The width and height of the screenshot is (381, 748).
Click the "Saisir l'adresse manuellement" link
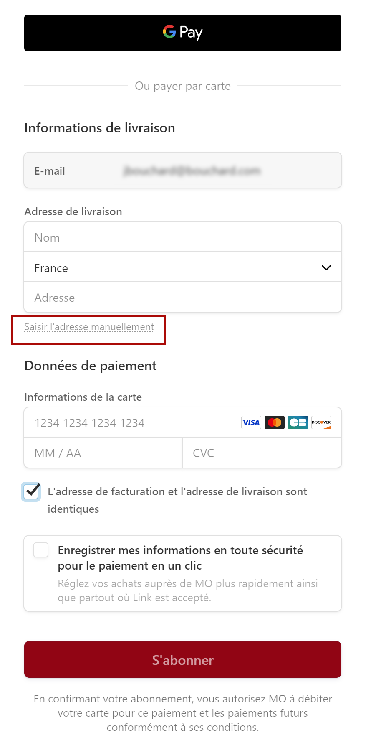89,327
